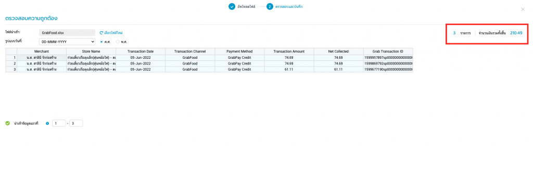Close the import dialog with X icon
The image size is (533, 191).
point(523,9)
